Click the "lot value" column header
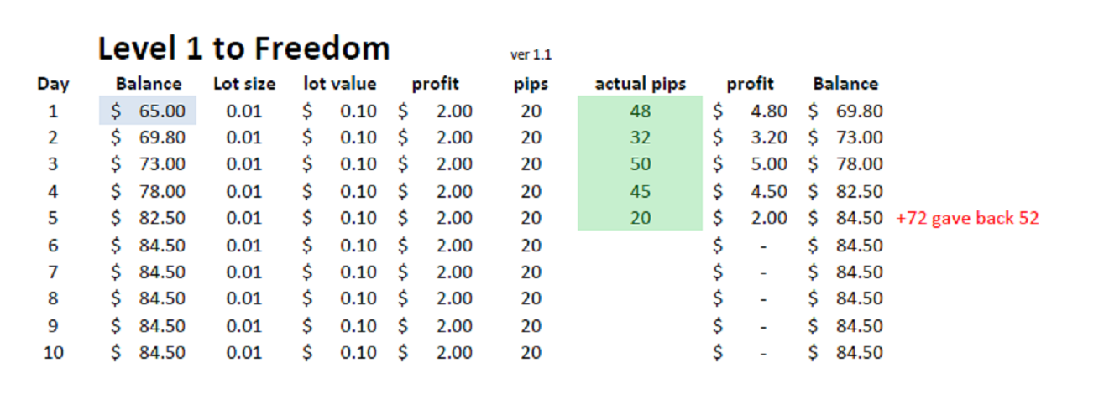This screenshot has height=420, width=1104. point(340,84)
